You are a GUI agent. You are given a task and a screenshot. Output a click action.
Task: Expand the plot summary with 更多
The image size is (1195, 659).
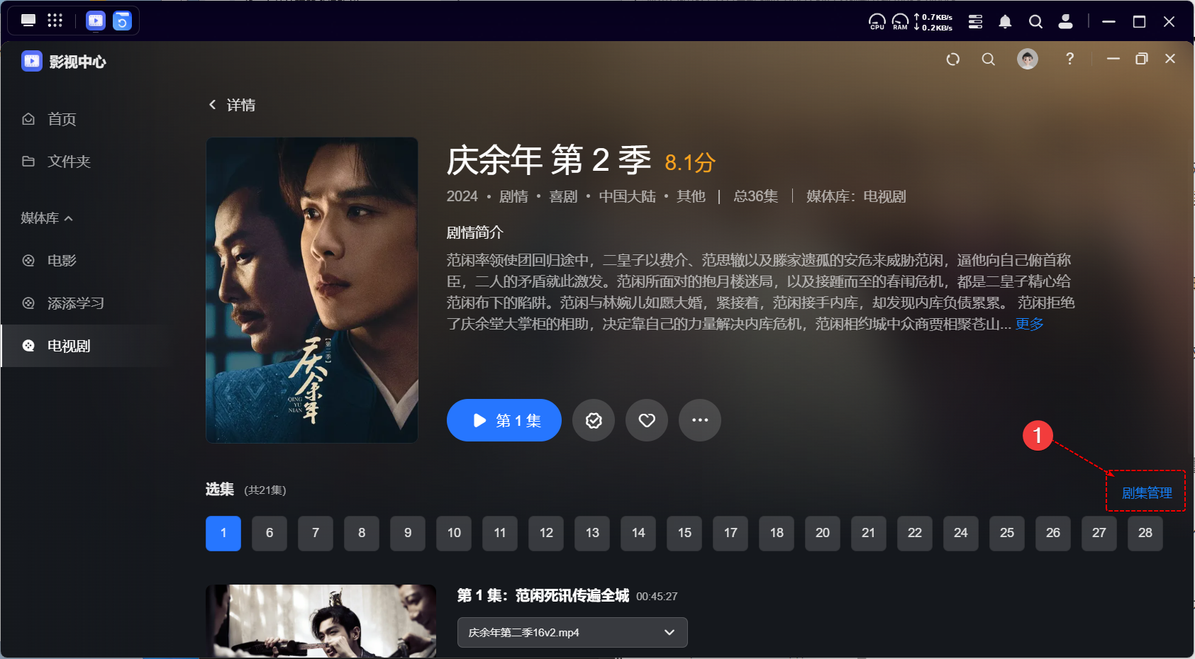[1029, 324]
